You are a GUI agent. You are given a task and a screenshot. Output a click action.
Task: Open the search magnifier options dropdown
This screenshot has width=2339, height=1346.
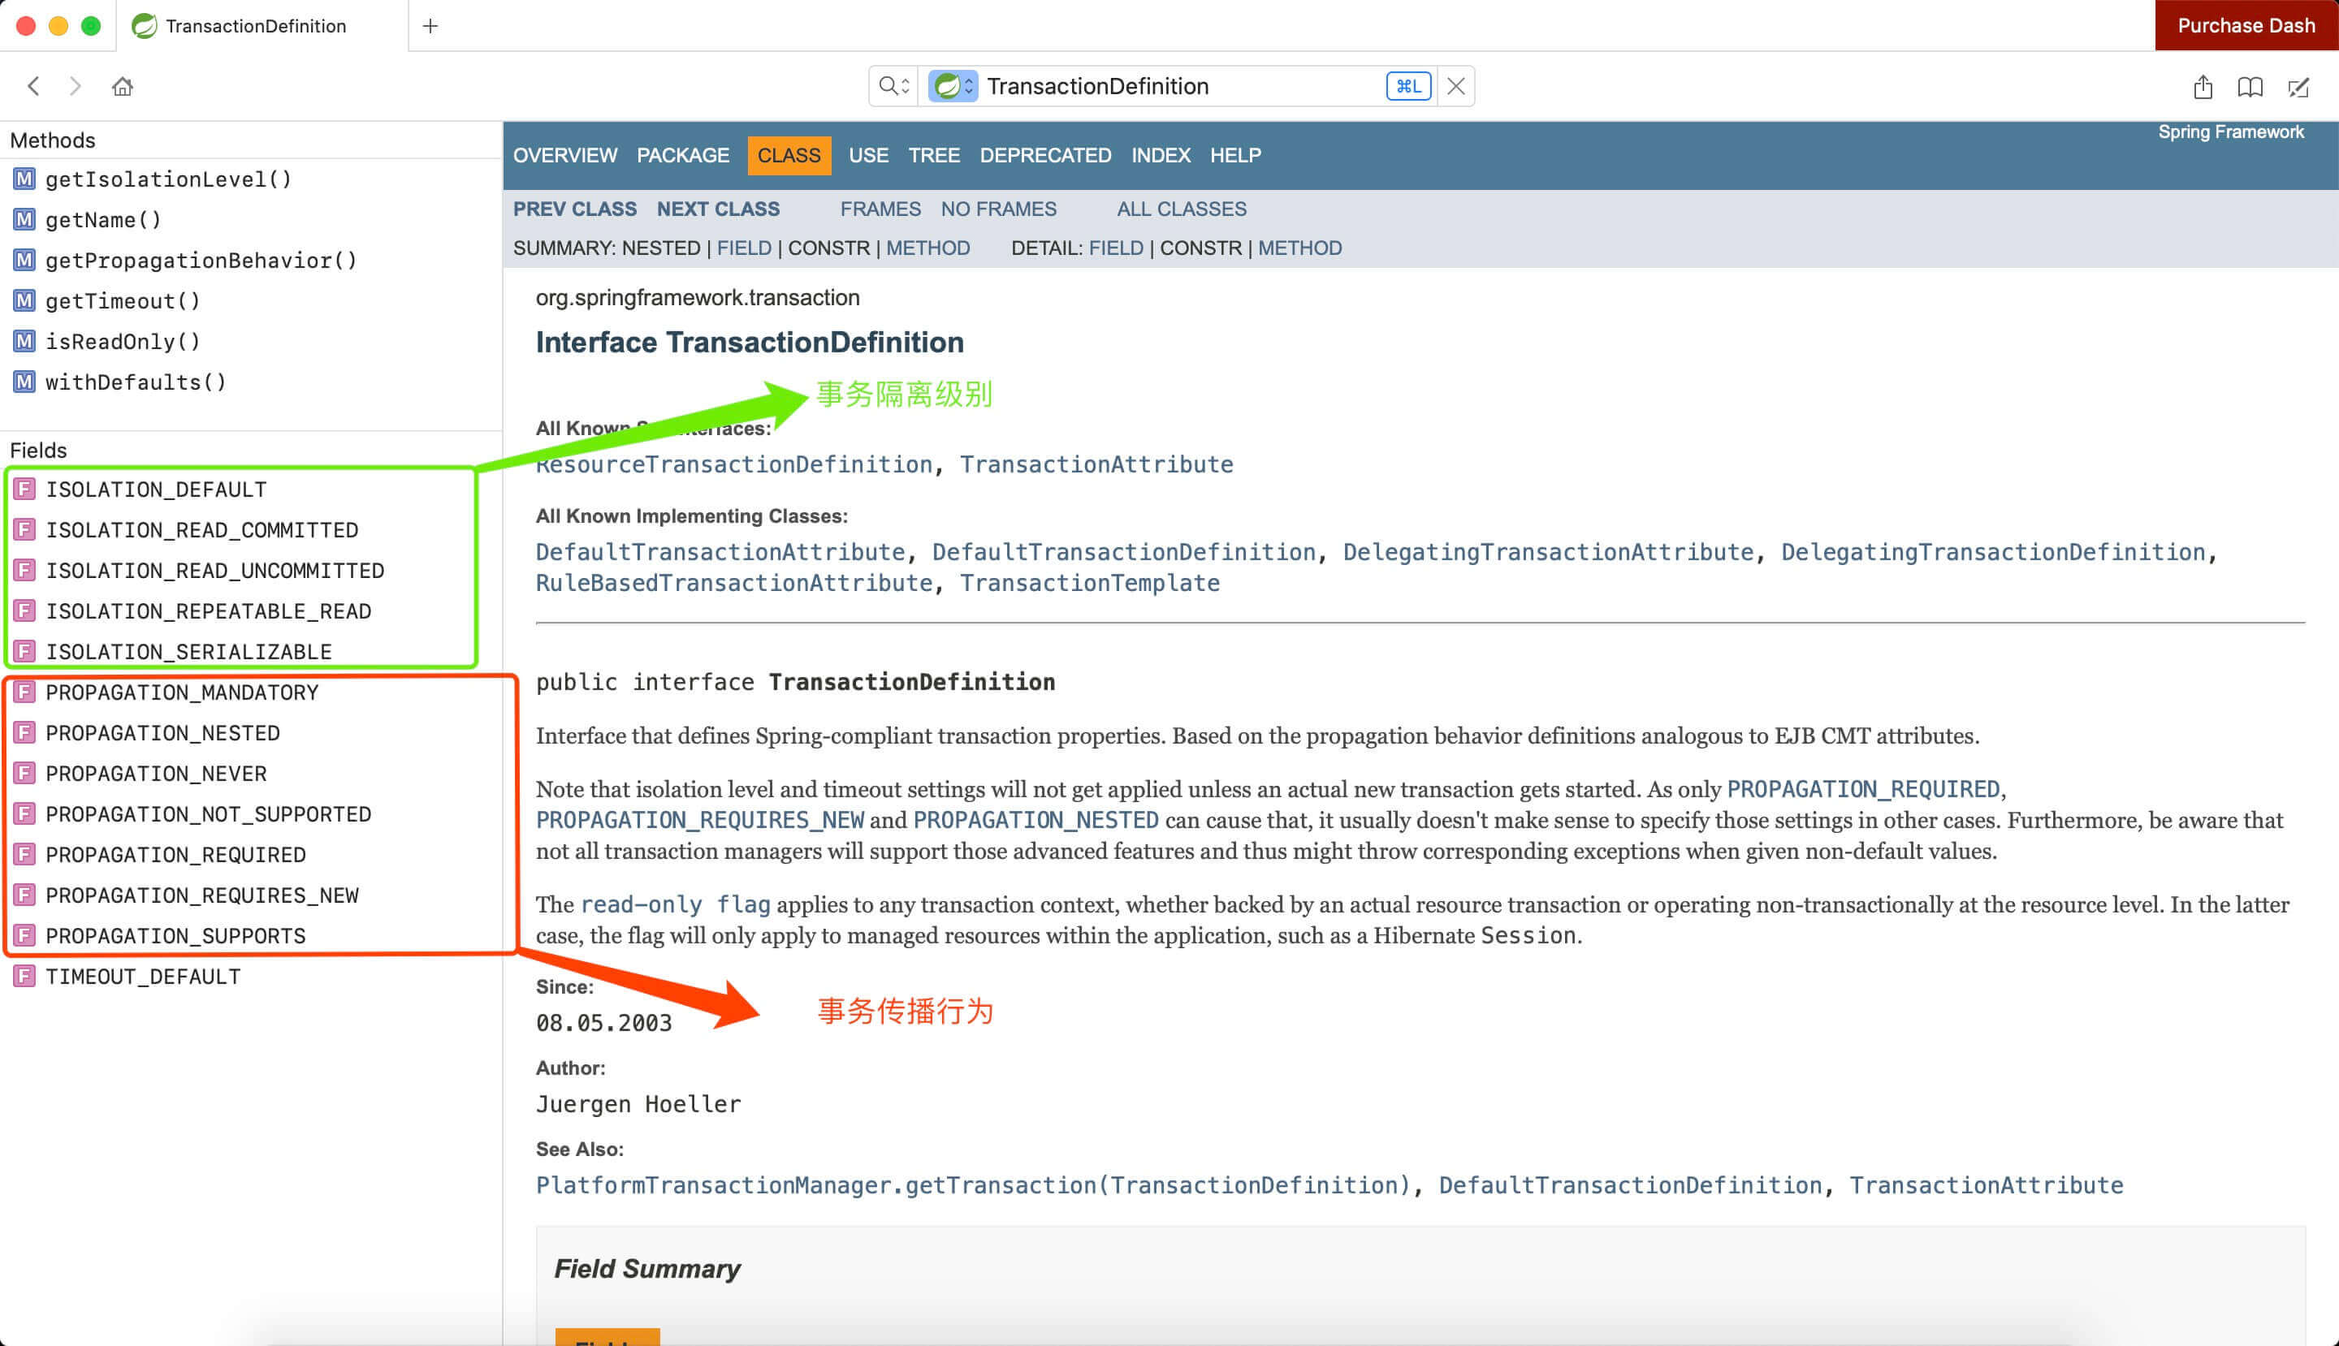(x=893, y=86)
